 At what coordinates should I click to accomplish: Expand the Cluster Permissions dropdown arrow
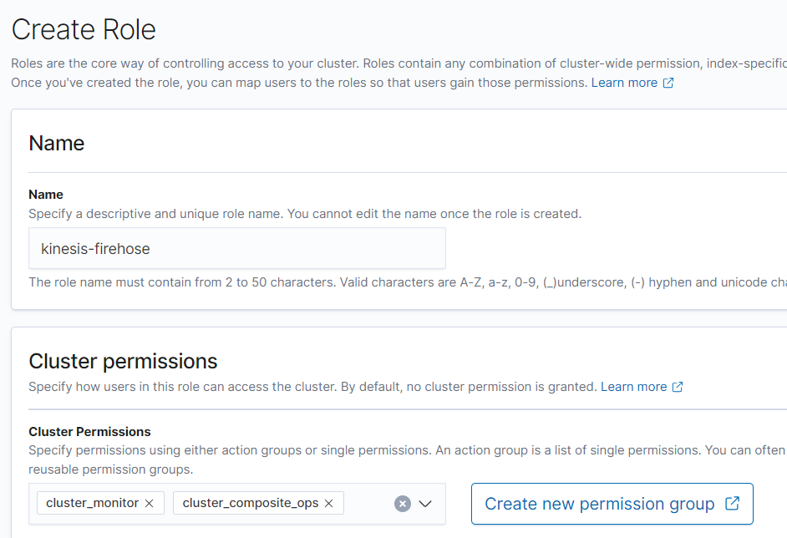(x=424, y=504)
